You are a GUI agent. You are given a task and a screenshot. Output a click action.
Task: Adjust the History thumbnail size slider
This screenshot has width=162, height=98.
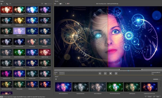point(157,79)
